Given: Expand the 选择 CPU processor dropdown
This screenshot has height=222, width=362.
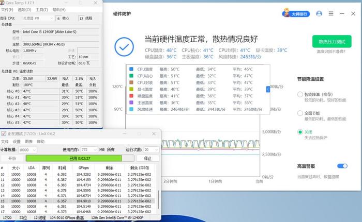Looking at the screenshot, I should [x=38, y=18].
